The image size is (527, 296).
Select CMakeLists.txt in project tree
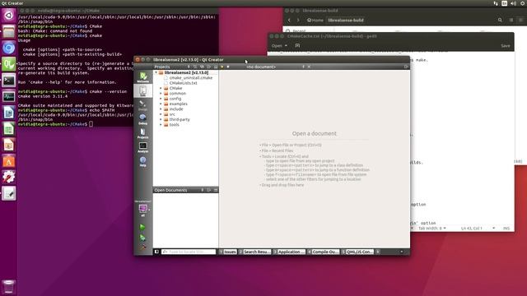click(183, 83)
